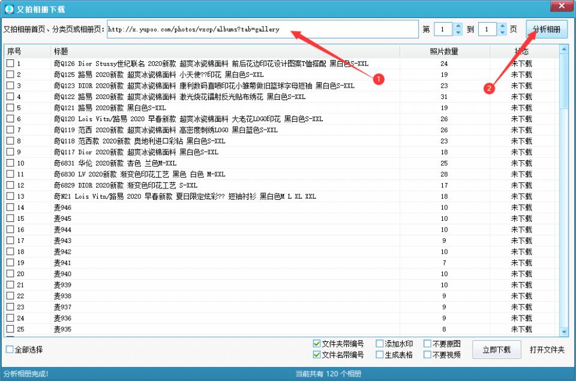Click the start page number field
This screenshot has height=381, width=576.
[444, 29]
